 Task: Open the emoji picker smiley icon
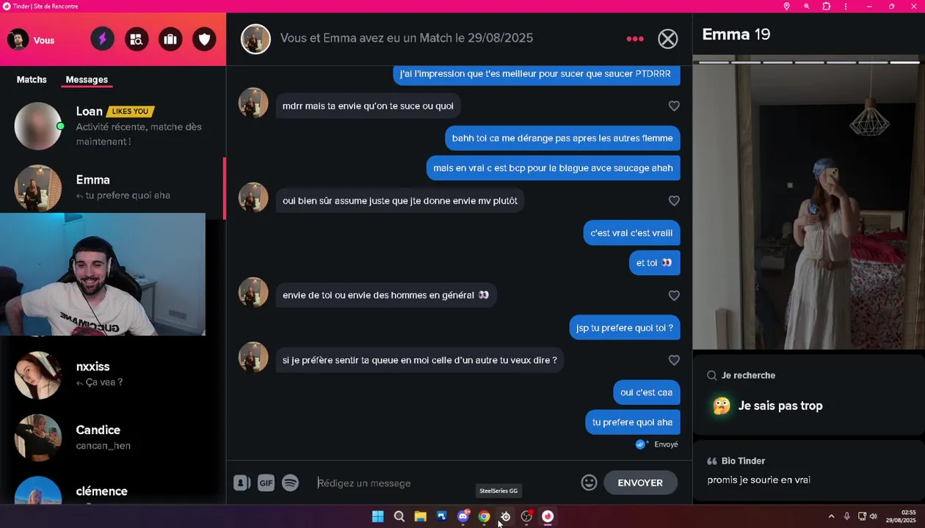(589, 483)
